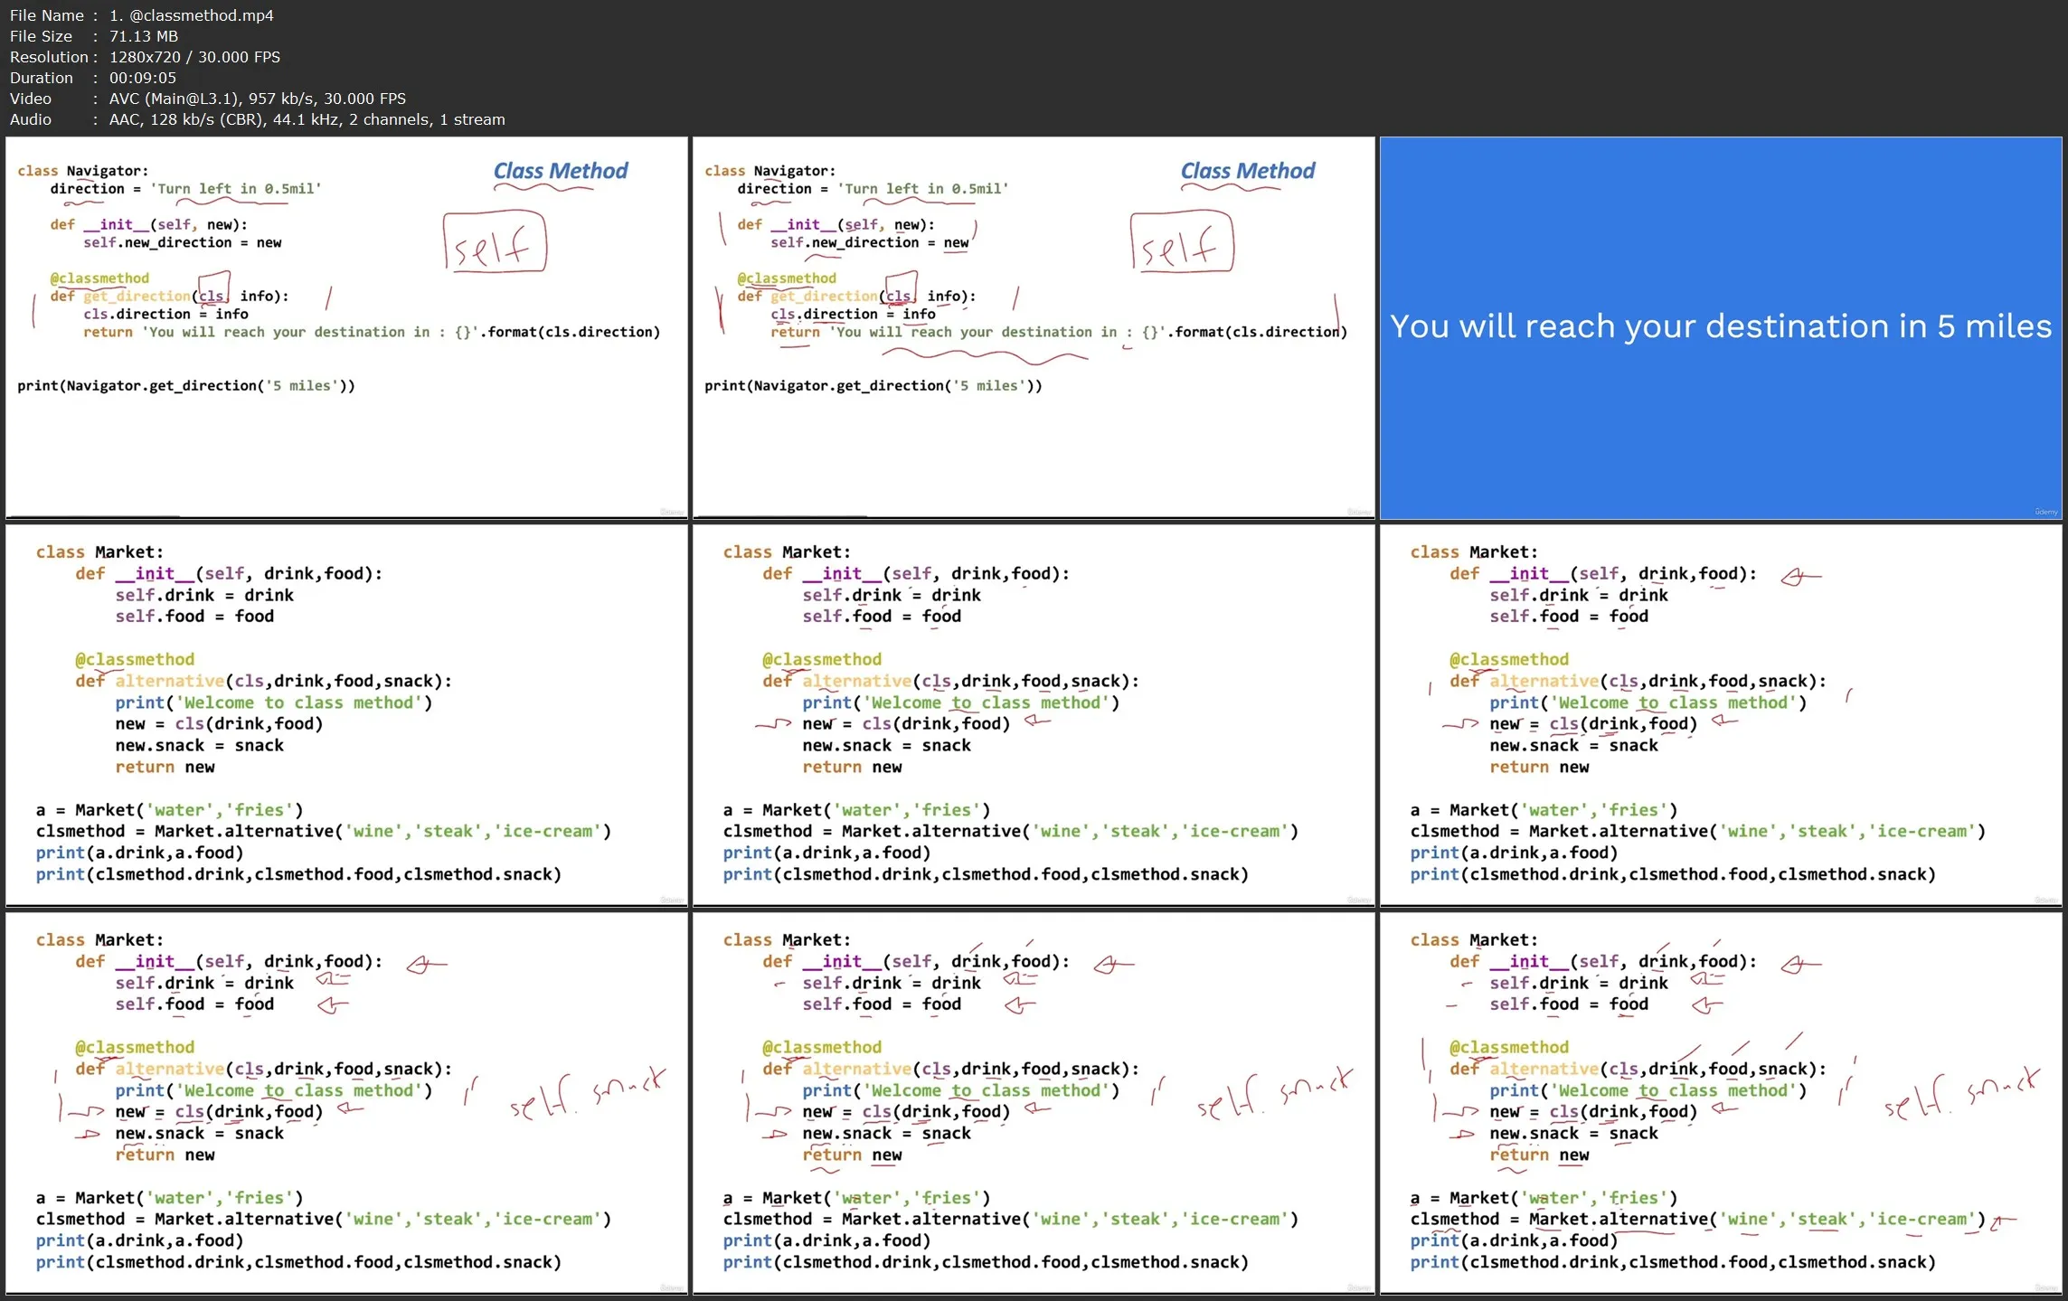The height and width of the screenshot is (1301, 2068).
Task: Select the file size value '71.13 MB'
Action: [x=144, y=36]
